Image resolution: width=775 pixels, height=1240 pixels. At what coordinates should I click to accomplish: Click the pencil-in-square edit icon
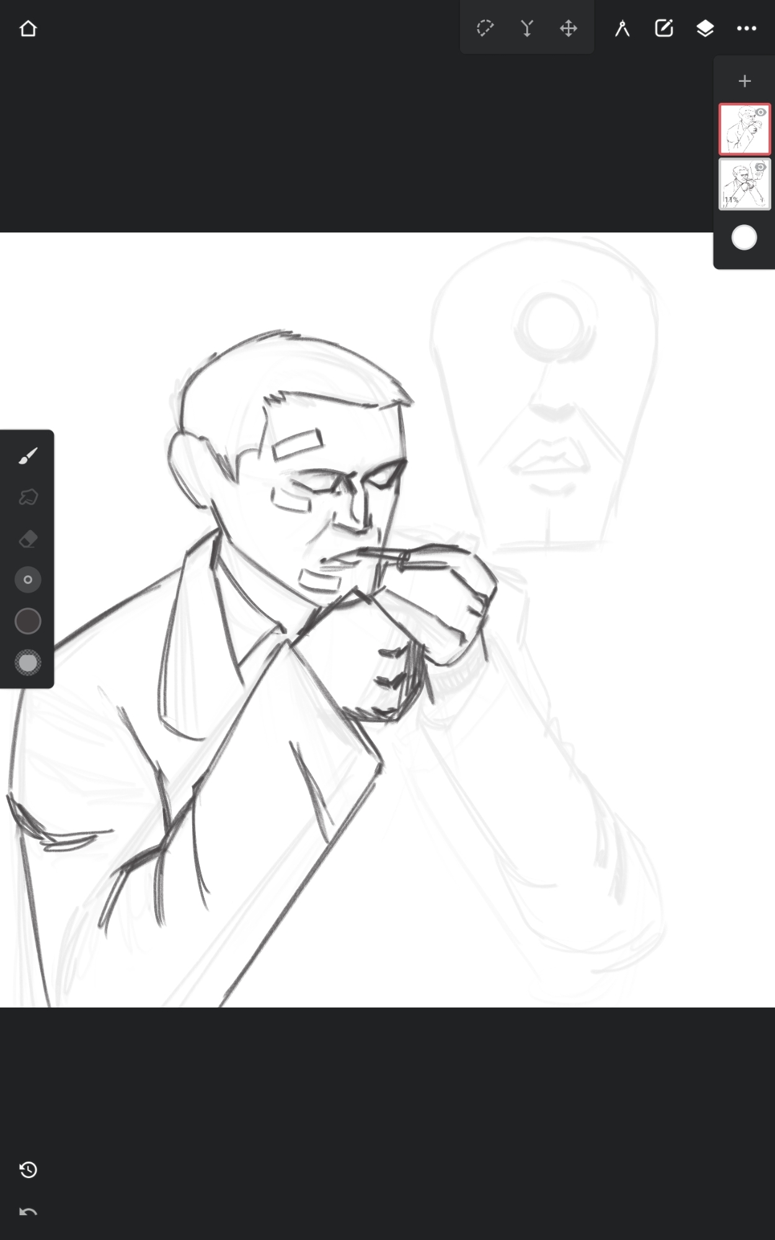tap(663, 29)
